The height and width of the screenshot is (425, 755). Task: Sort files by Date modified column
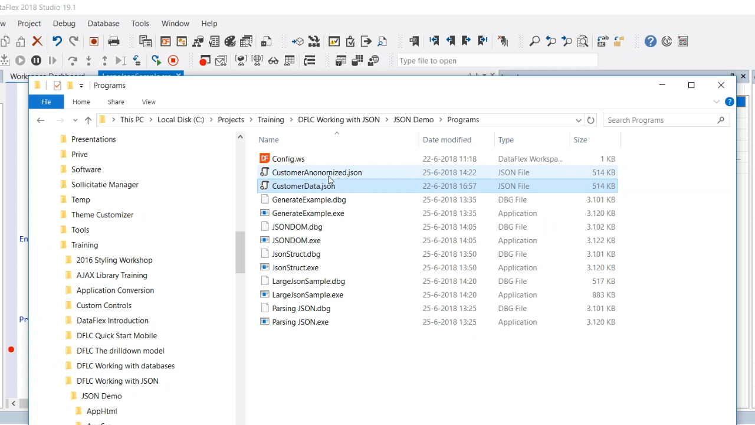point(447,140)
